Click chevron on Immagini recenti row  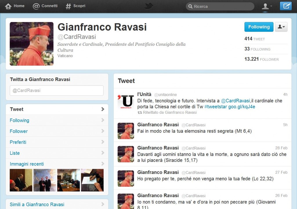point(103,164)
